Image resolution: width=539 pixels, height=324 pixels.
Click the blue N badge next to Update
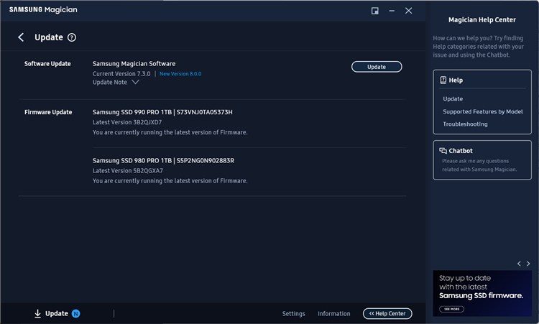coord(75,313)
